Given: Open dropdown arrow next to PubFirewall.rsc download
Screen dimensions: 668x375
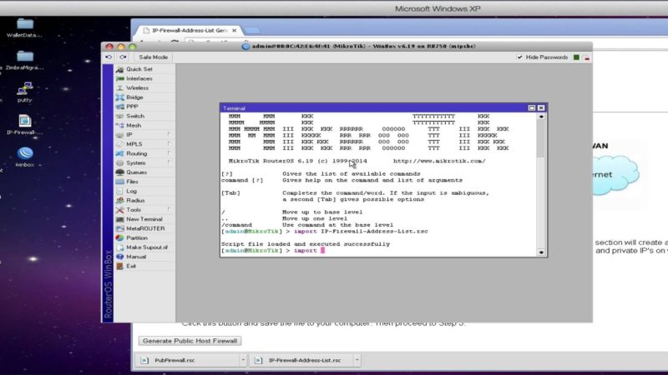Looking at the screenshot, I should pos(242,360).
